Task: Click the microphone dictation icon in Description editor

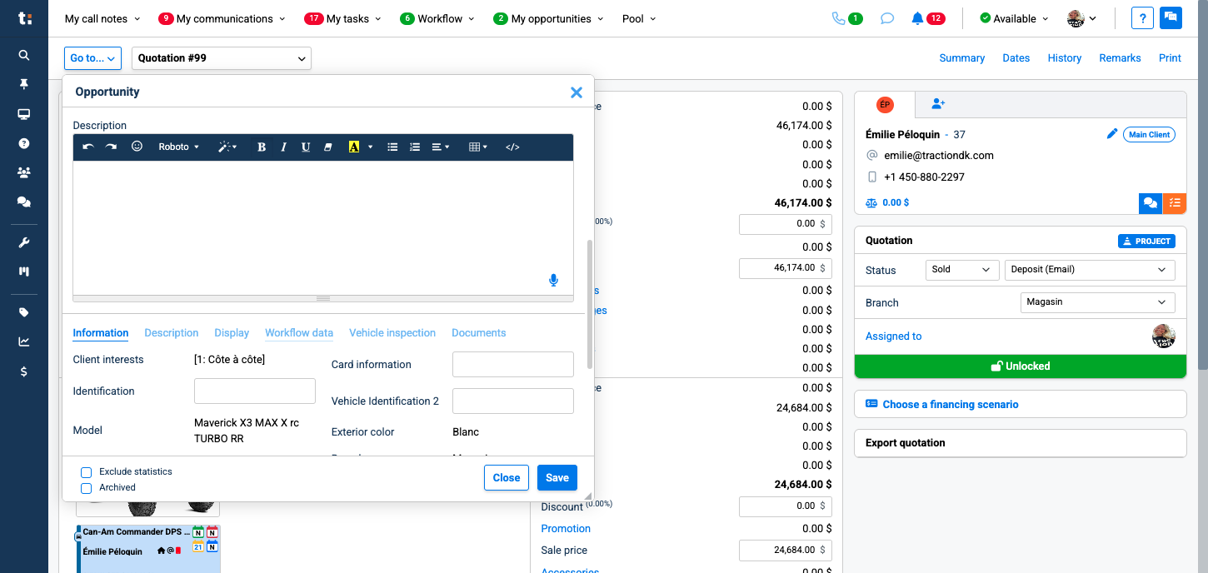Action: [x=553, y=281]
